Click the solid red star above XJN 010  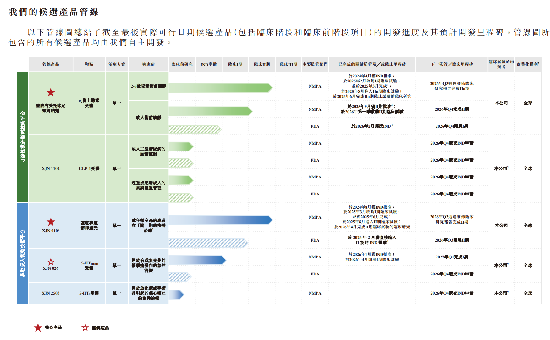51,222
